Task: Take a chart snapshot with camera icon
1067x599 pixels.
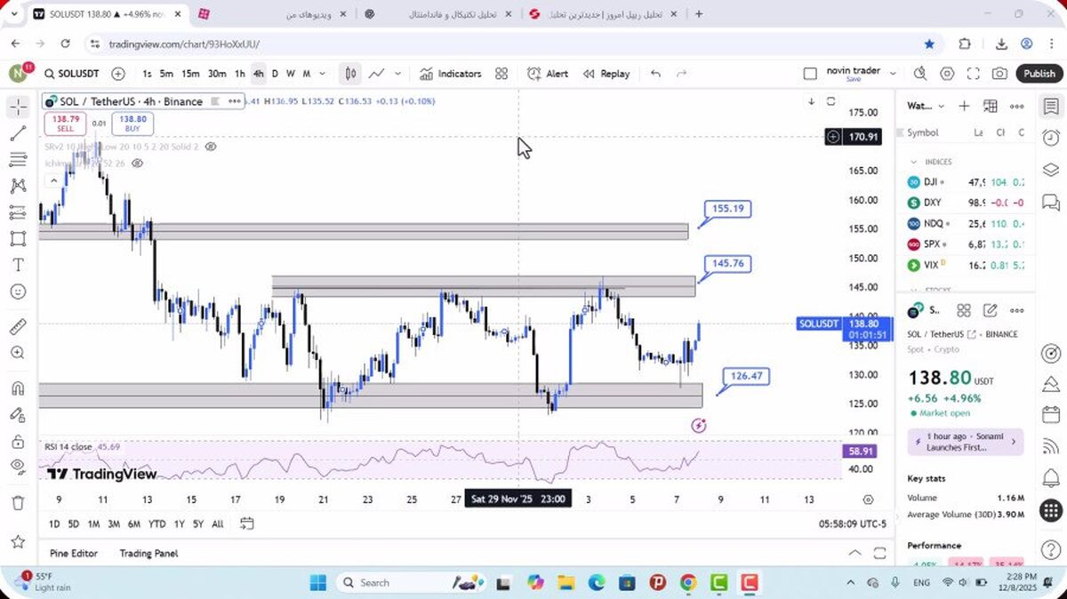Action: coord(999,74)
